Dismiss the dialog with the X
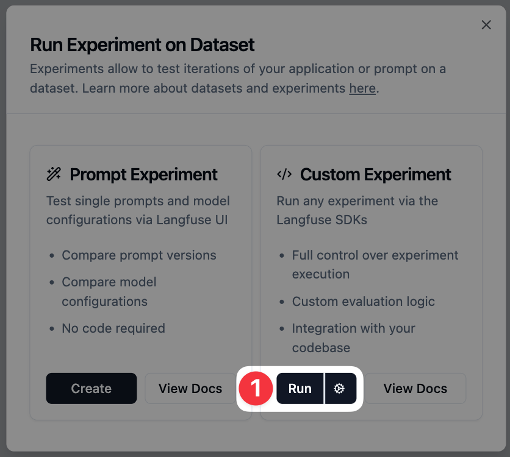 coord(486,25)
